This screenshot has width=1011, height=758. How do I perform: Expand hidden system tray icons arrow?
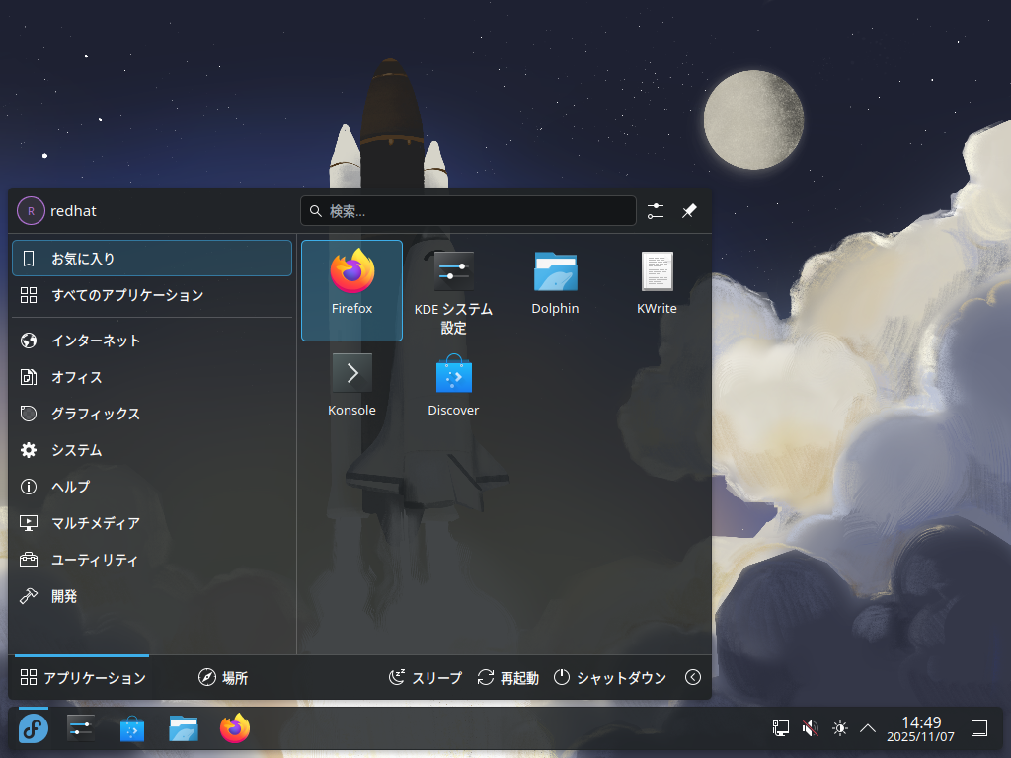click(x=868, y=728)
